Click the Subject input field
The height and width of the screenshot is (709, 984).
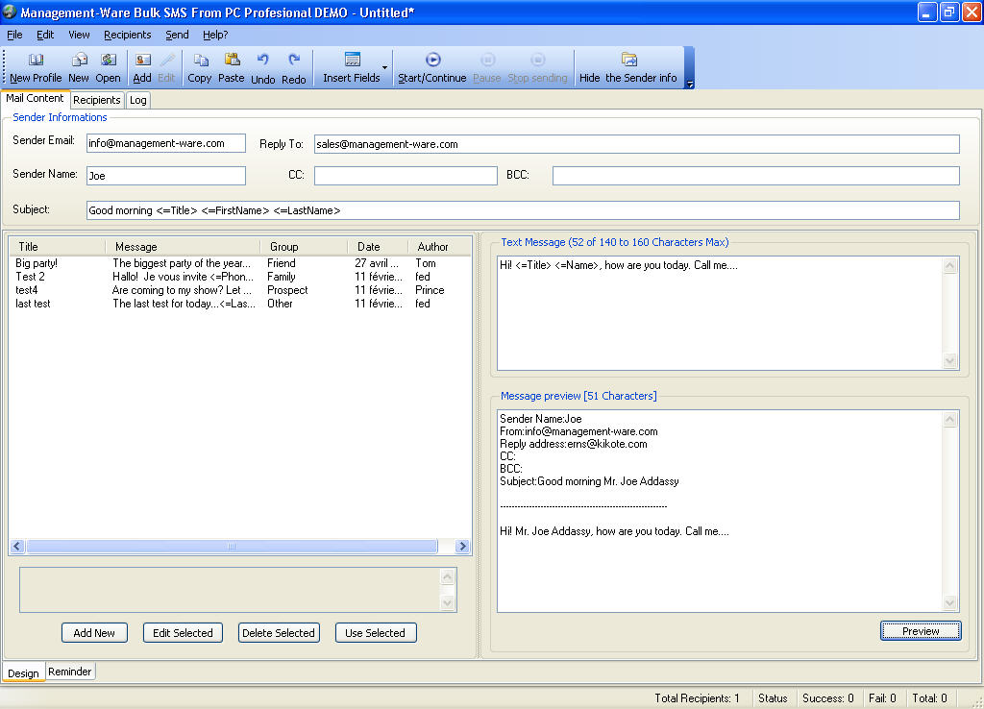[x=522, y=210]
